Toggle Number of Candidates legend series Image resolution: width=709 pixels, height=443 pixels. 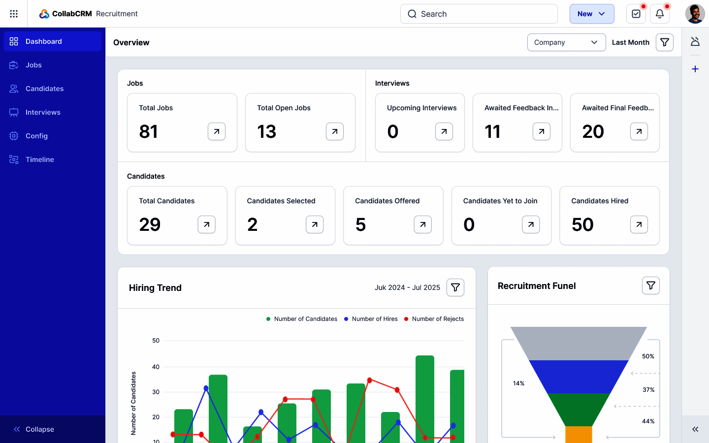pyautogui.click(x=301, y=319)
